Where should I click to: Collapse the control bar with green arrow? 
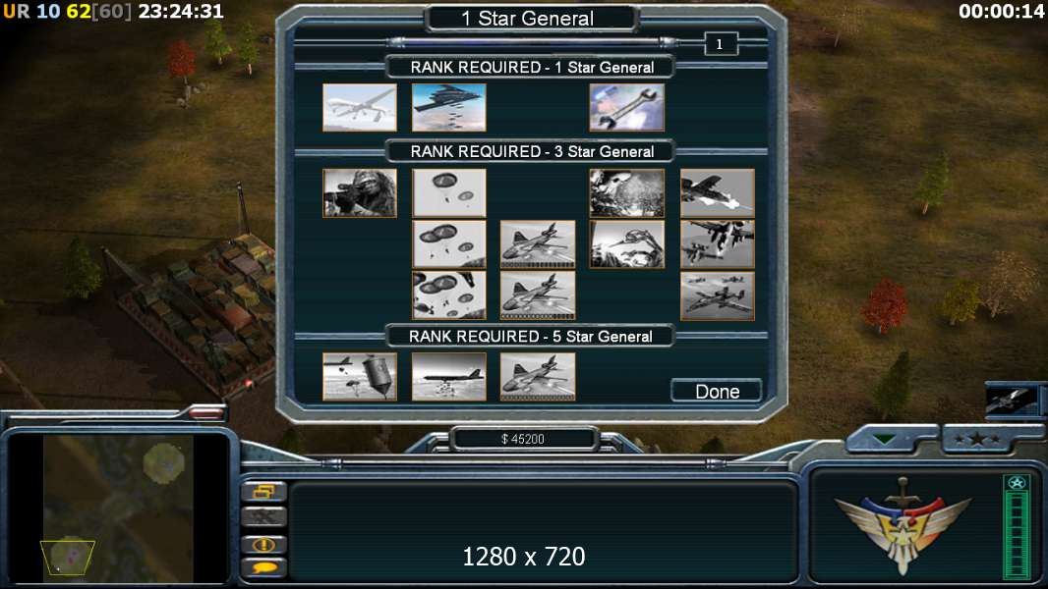click(x=884, y=440)
